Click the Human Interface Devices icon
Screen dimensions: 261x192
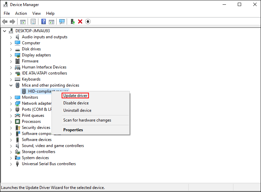pos(18,67)
